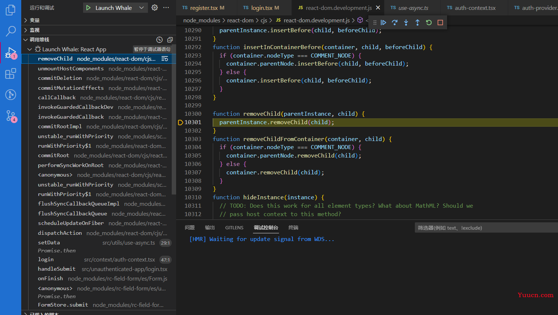Close the react-dom.development.js tab
Screen dimensions: 558x315
tap(378, 8)
